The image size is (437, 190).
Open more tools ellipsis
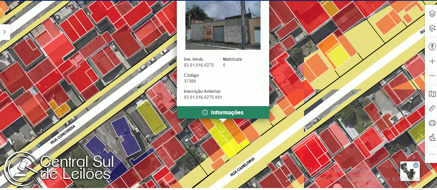pos(432,154)
